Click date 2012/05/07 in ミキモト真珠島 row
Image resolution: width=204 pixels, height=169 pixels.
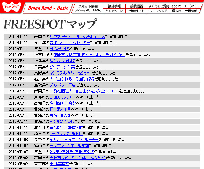pyautogui.click(x=18, y=152)
